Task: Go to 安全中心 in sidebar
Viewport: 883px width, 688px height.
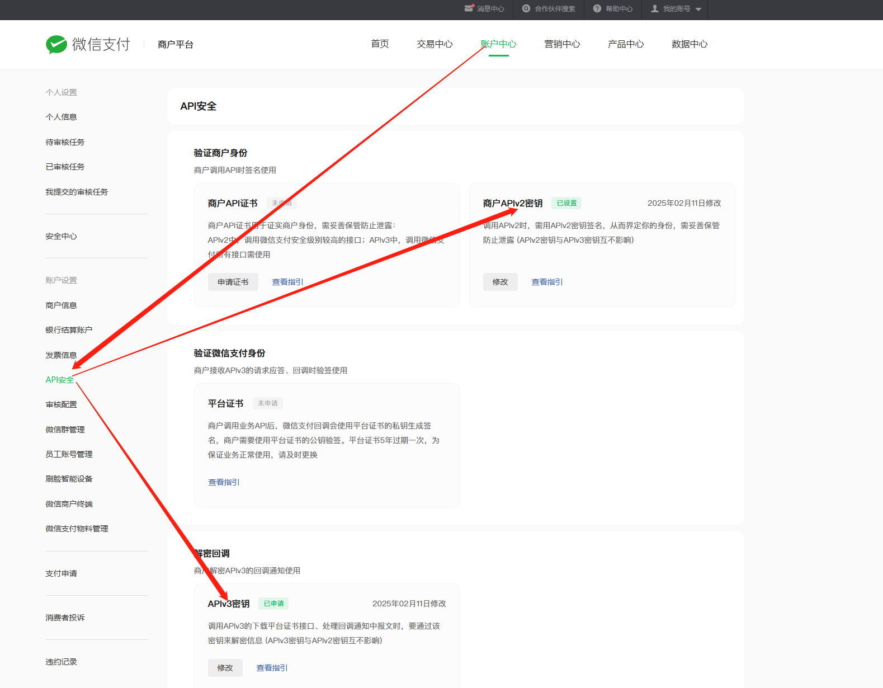Action: pos(62,236)
